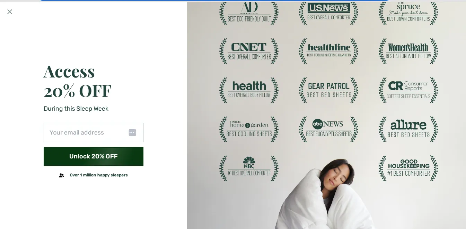Click the Good Housekeeping '#1 Best Comforter' badge
466x229 pixels.
(408, 168)
